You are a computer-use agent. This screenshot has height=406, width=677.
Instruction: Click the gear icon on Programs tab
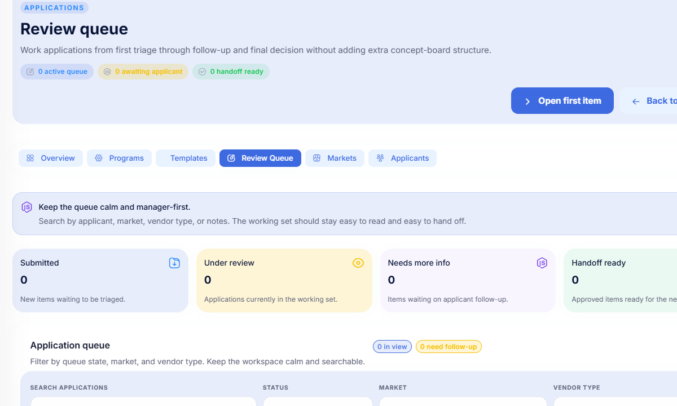point(99,158)
